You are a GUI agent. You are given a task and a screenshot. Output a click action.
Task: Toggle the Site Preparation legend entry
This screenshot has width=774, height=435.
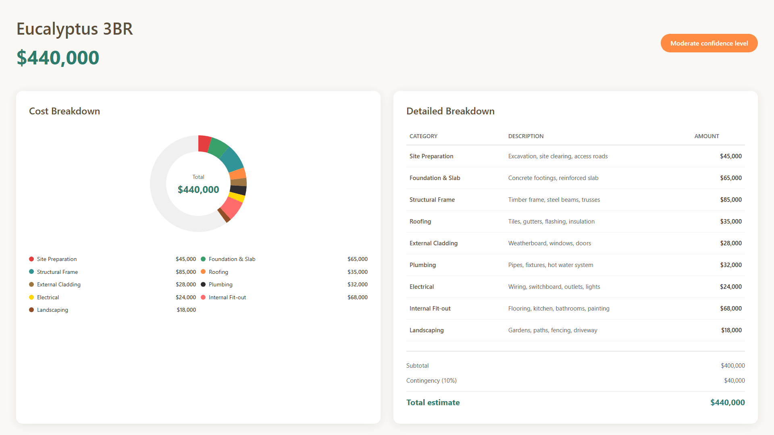click(56, 259)
